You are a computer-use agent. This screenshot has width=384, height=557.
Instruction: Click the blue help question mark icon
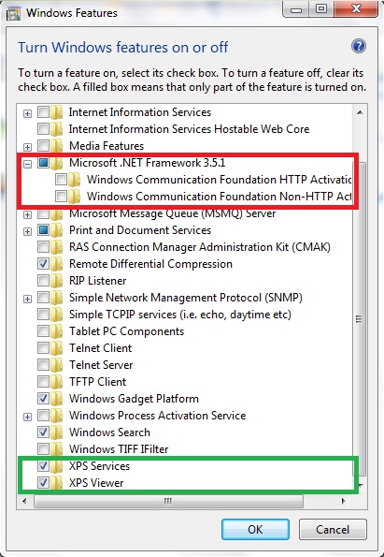point(359,46)
